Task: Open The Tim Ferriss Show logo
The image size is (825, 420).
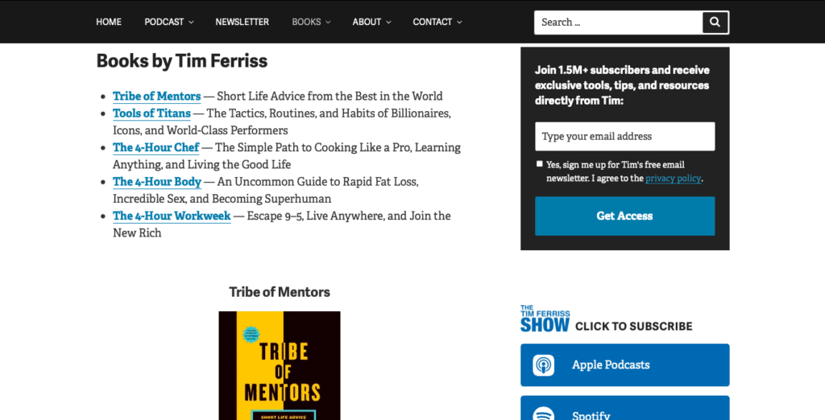Action: pyautogui.click(x=545, y=319)
